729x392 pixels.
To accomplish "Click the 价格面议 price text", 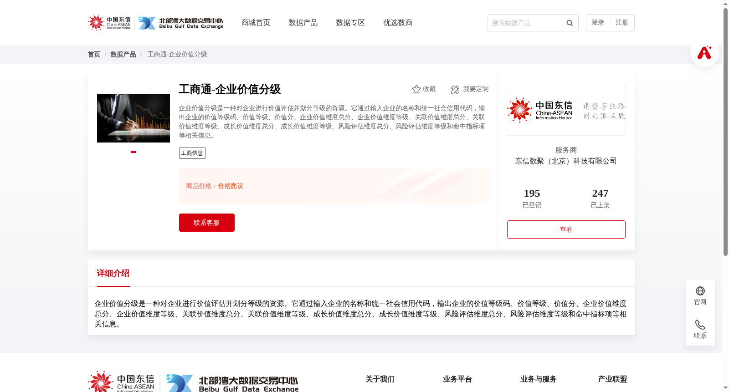I will tap(231, 186).
